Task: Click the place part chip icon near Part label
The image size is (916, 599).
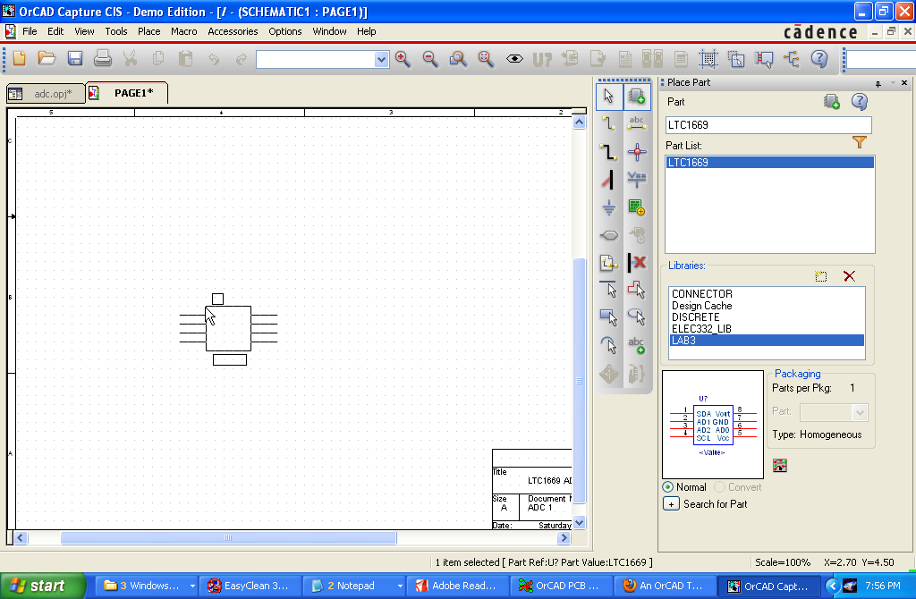Action: coord(831,102)
